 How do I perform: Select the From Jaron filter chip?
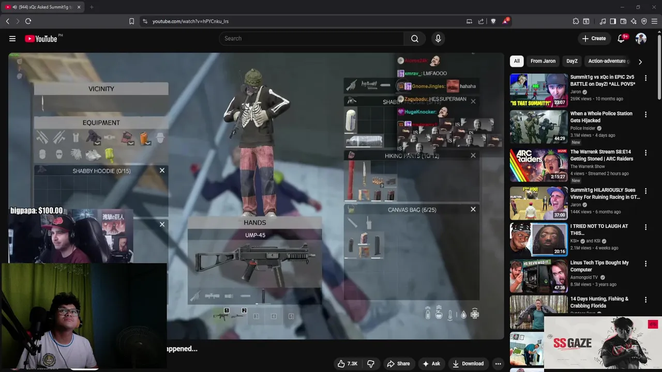(x=543, y=61)
